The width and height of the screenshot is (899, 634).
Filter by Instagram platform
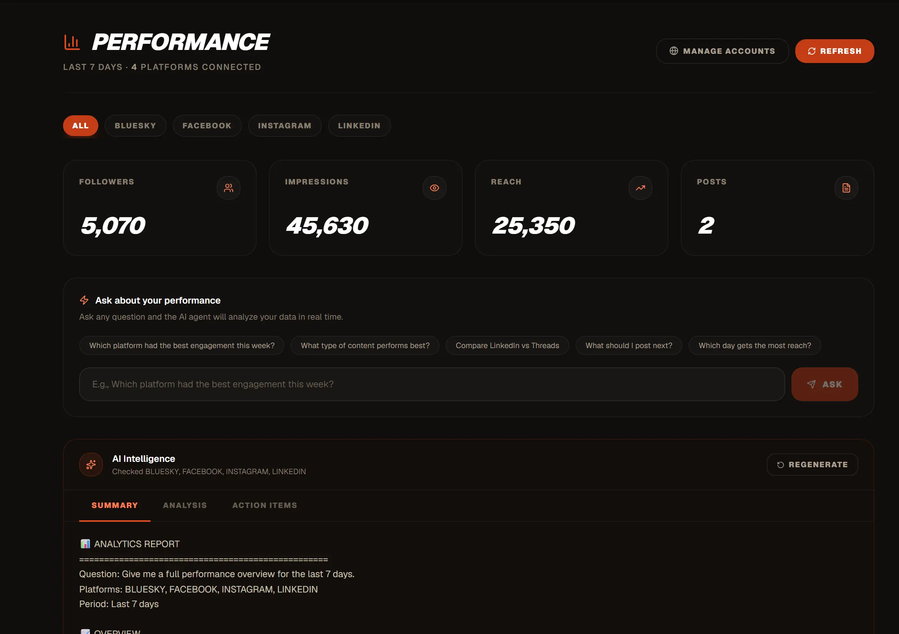pyautogui.click(x=285, y=126)
